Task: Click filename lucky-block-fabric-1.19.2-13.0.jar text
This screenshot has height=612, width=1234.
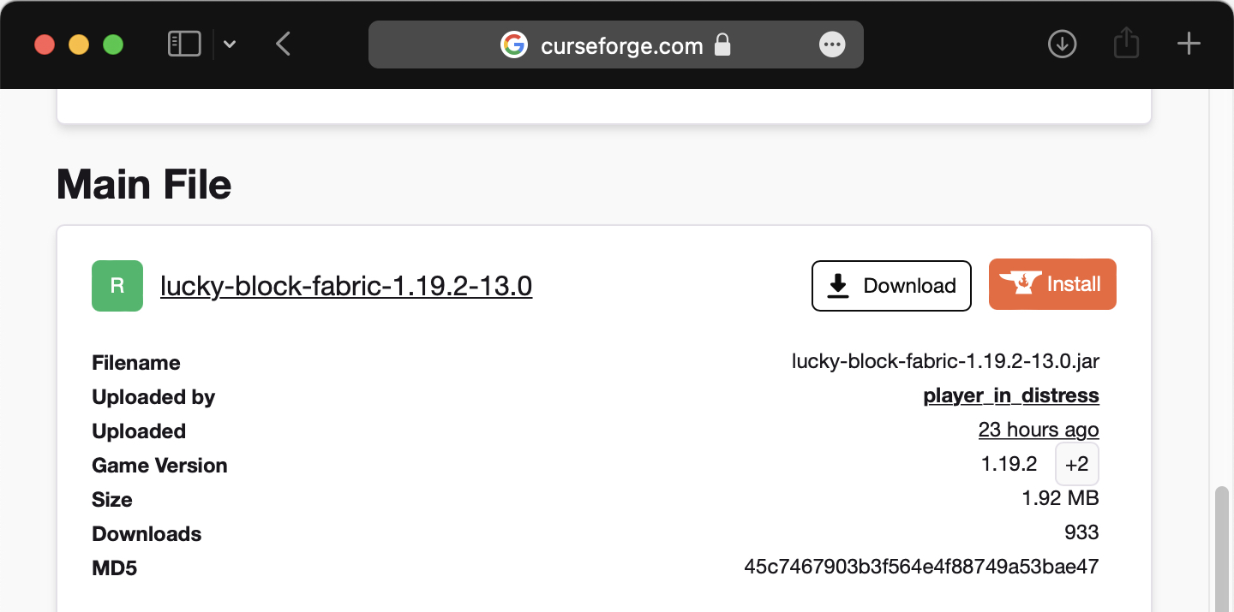Action: click(x=945, y=362)
